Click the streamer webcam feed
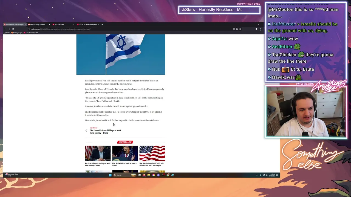This screenshot has height=197, width=351. click(306, 112)
